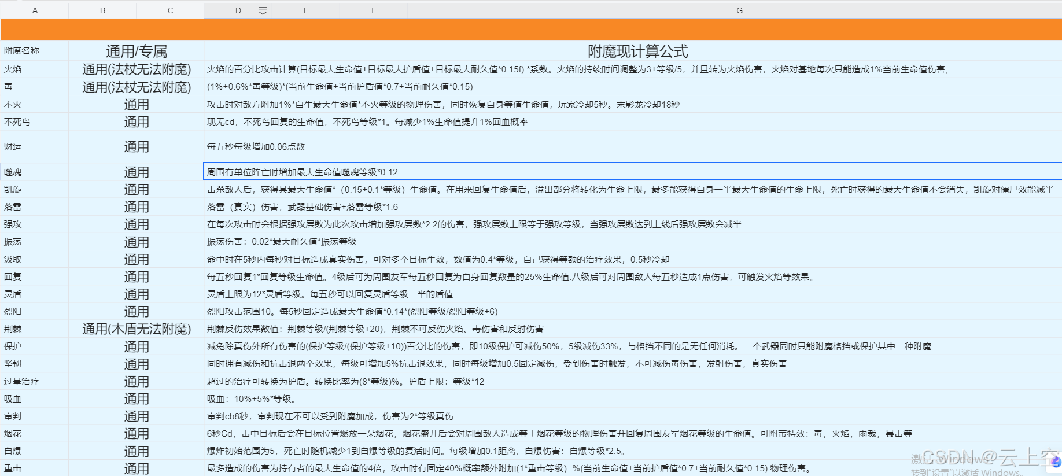The height and width of the screenshot is (476, 1062).
Task: Select the cell '落雷'
Action: tap(35, 206)
